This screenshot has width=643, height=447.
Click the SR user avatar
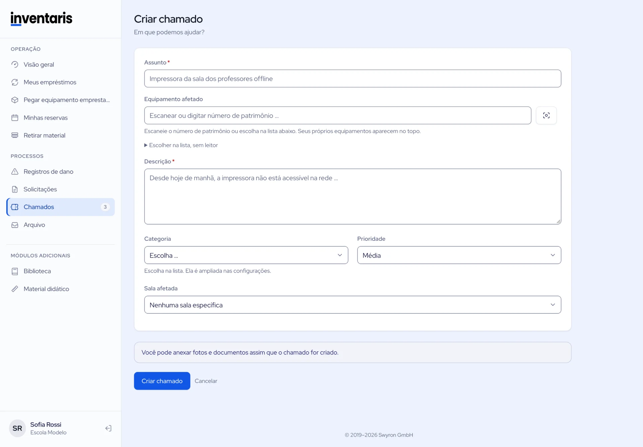tap(17, 428)
